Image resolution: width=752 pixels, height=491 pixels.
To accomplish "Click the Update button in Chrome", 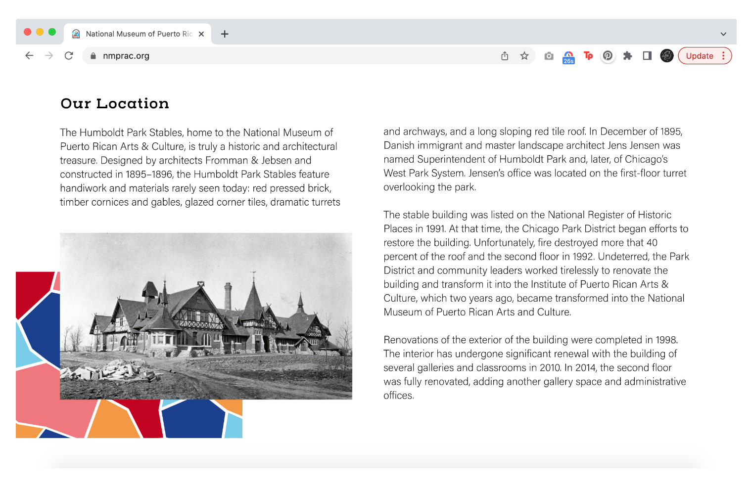I will click(x=700, y=56).
